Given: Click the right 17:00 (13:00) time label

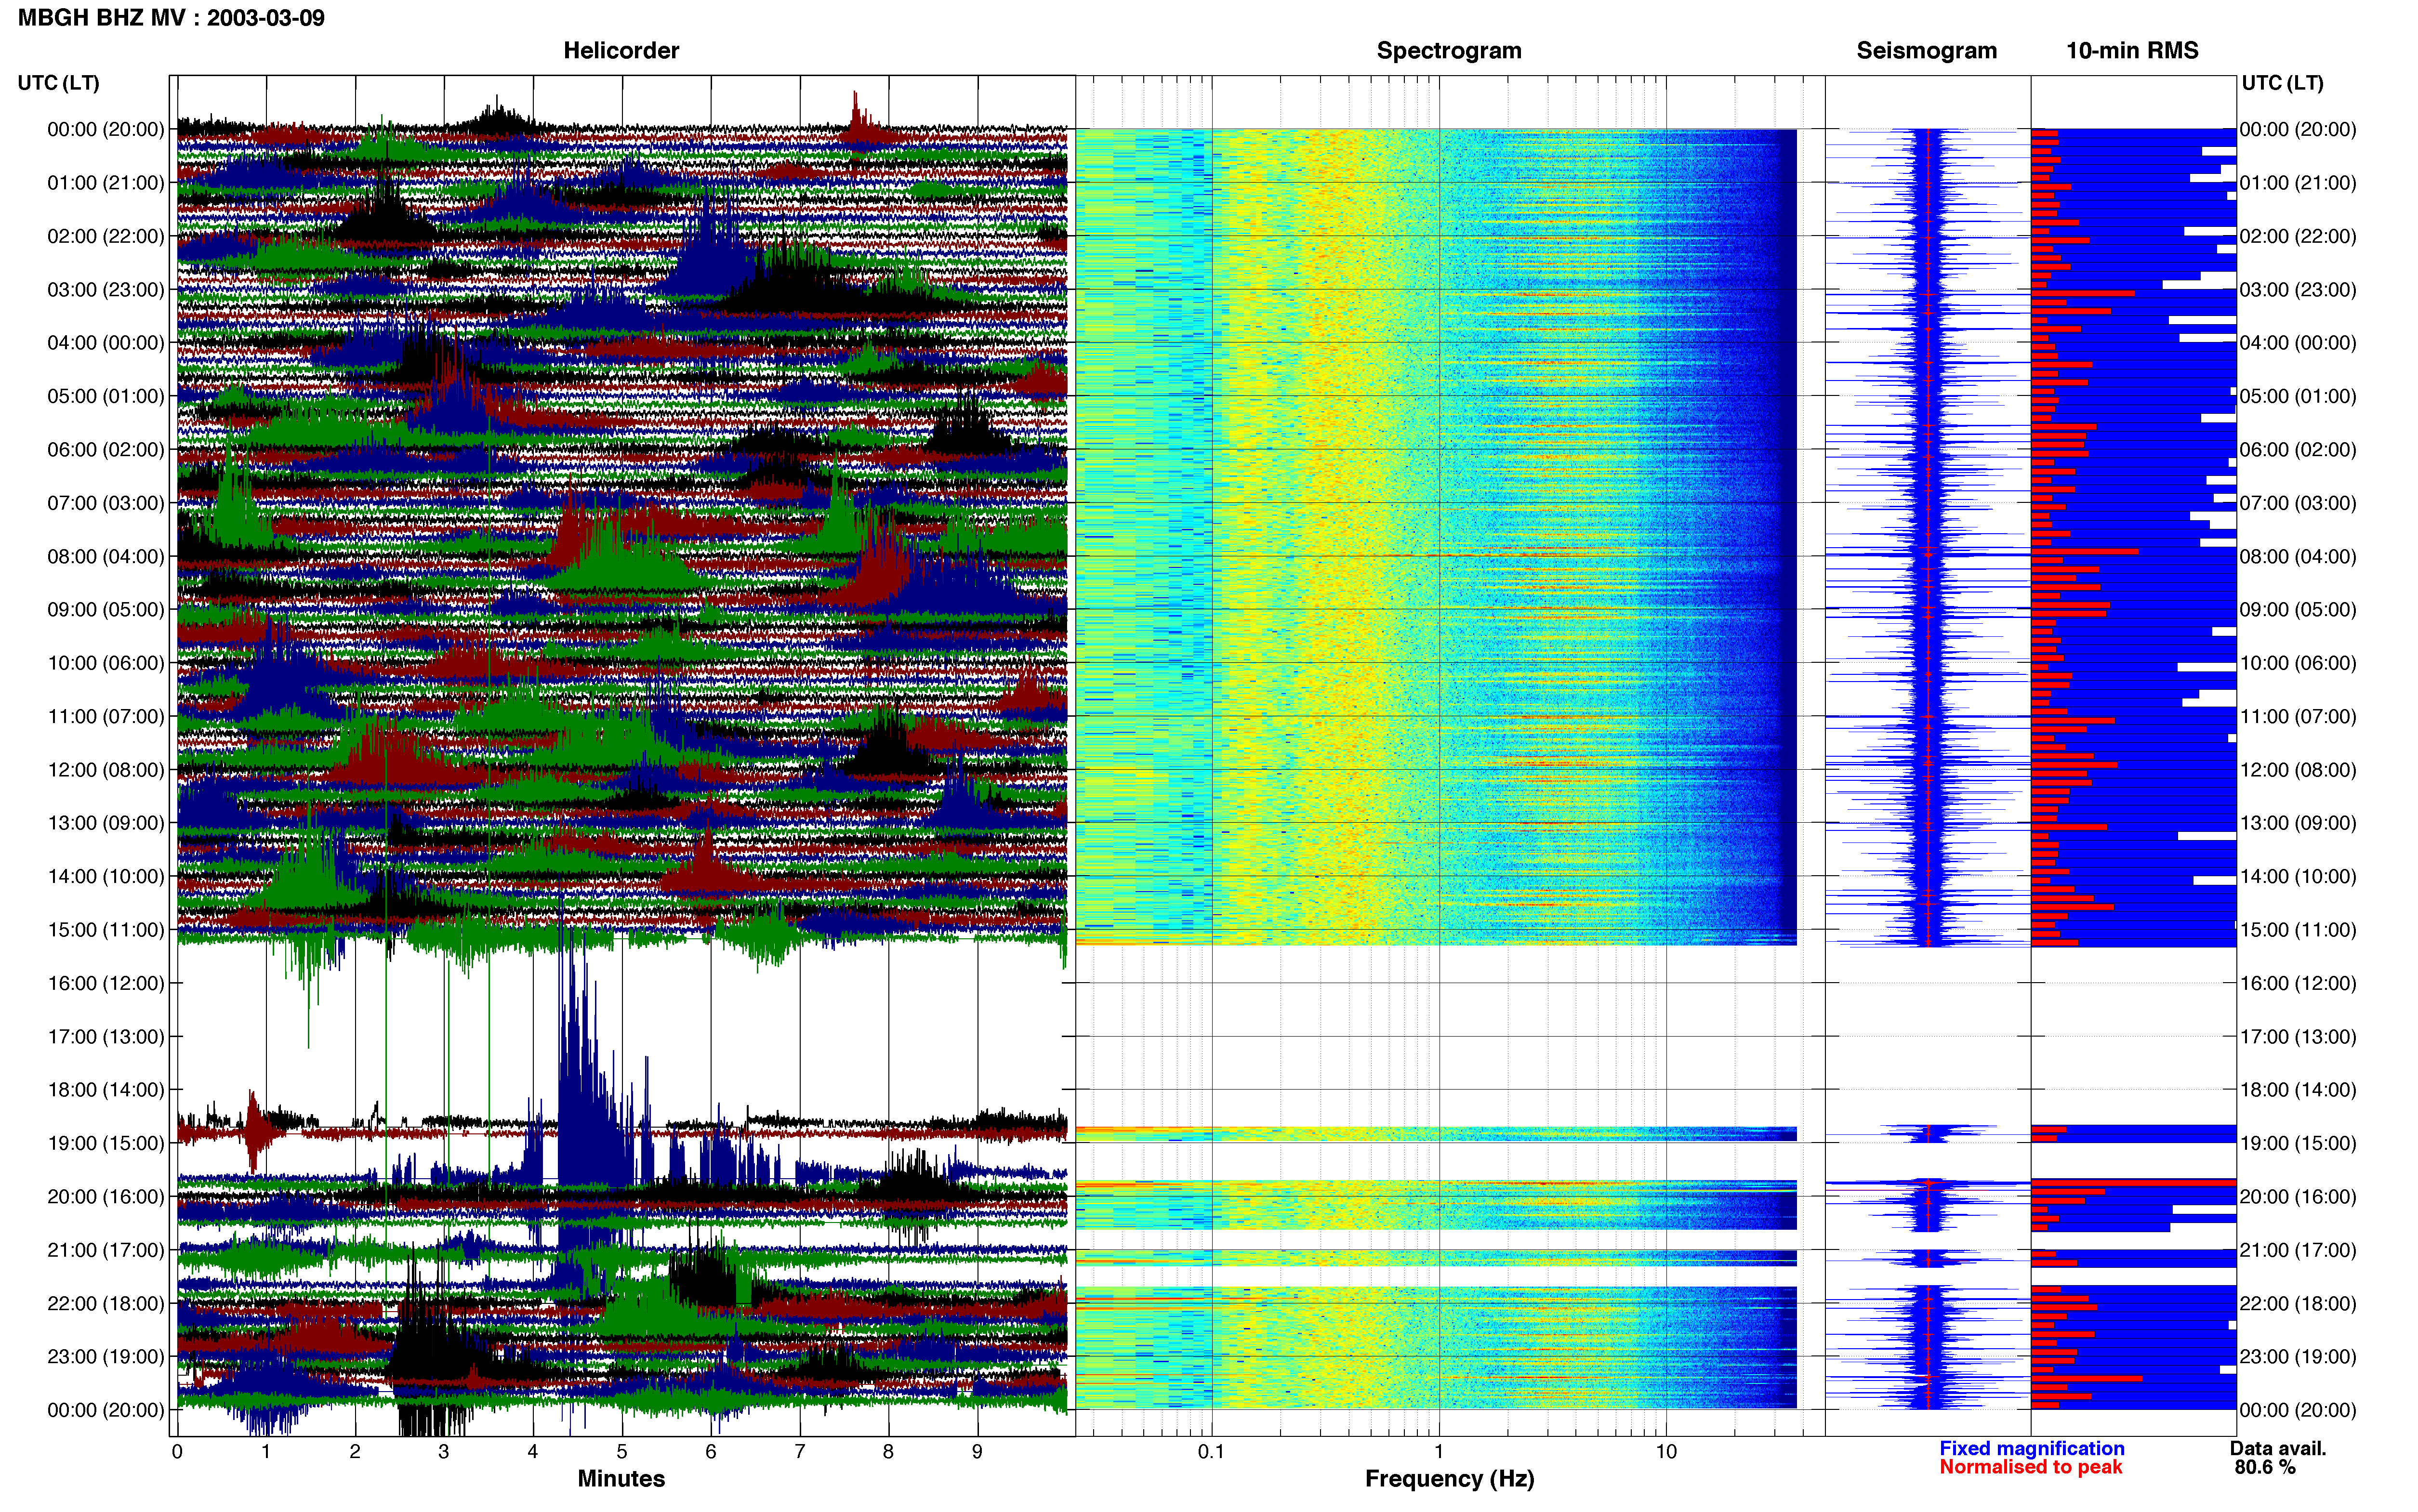Looking at the screenshot, I should coord(2298,1037).
